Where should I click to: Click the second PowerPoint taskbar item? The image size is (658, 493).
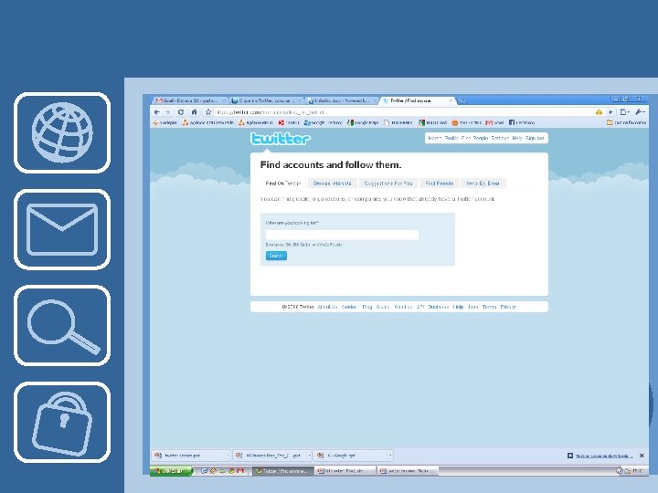click(407, 471)
